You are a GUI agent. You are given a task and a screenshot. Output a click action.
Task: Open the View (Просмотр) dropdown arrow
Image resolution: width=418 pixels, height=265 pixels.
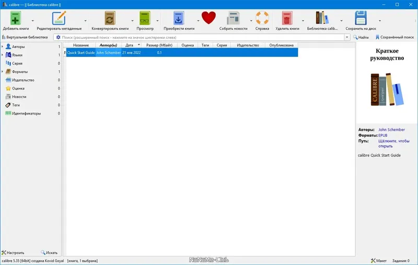tap(157, 21)
